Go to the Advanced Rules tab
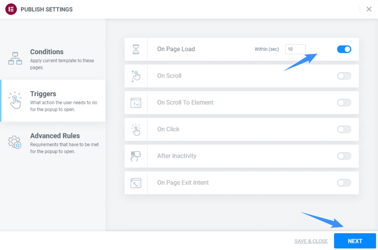 tap(53, 143)
